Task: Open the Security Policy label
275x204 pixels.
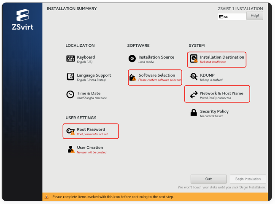Action: pyautogui.click(x=214, y=111)
